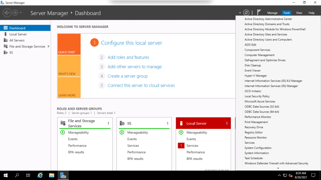The height and width of the screenshot is (180, 321).
Task: Launch Internet Explorer from the taskbar
Action: 40,175
